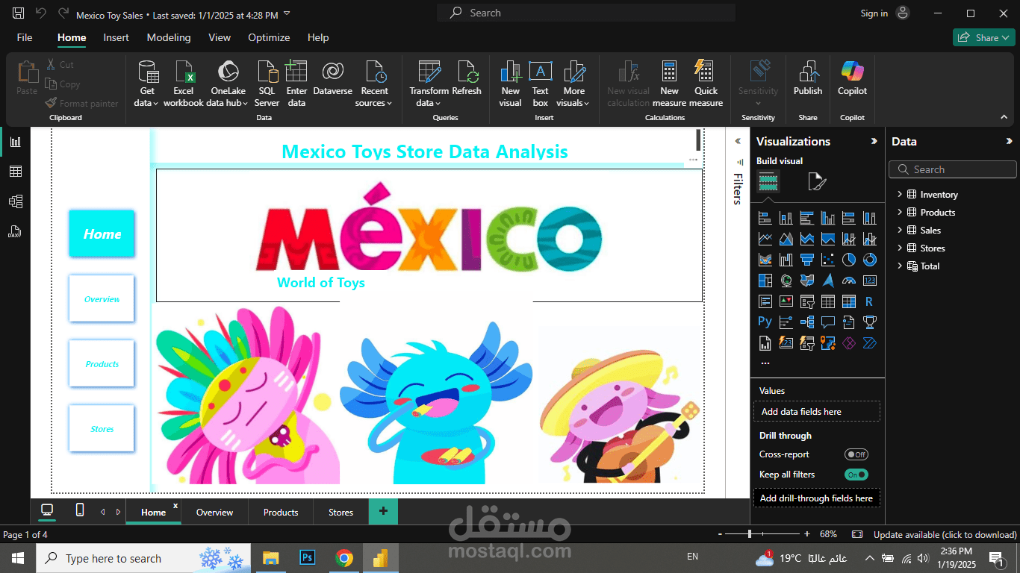Select the stacked bar chart visual
Screen dimensions: 1020x573
click(x=765, y=218)
